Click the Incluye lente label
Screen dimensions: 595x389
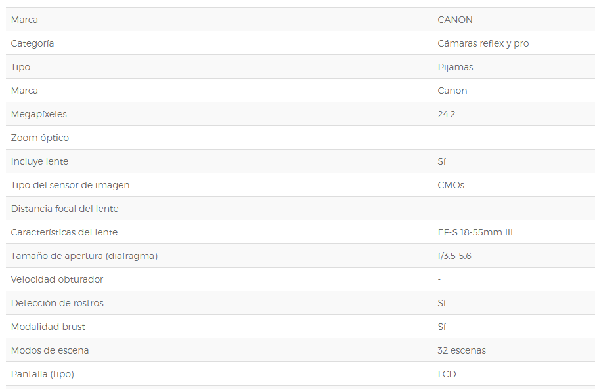click(x=39, y=161)
